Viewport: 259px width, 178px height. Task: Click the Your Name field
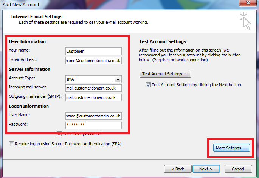pos(93,51)
